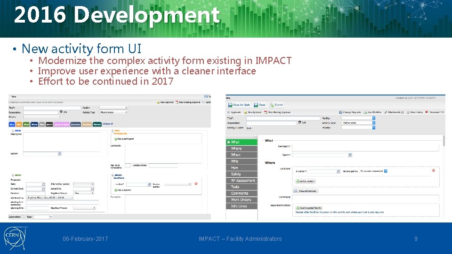Click Add impacted facility button
Image resolution: width=452 pixels, height=254 pixels.
(309, 207)
